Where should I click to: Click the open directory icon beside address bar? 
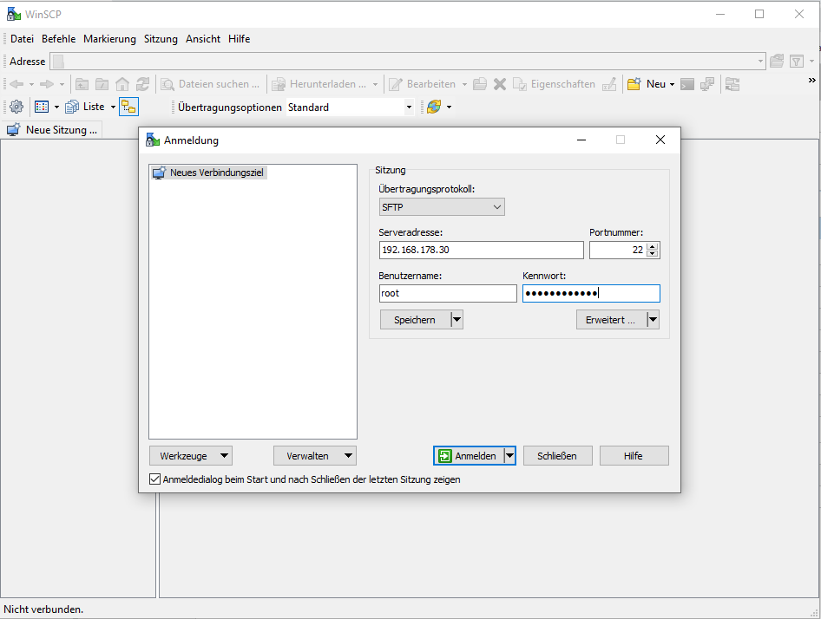pyautogui.click(x=777, y=62)
